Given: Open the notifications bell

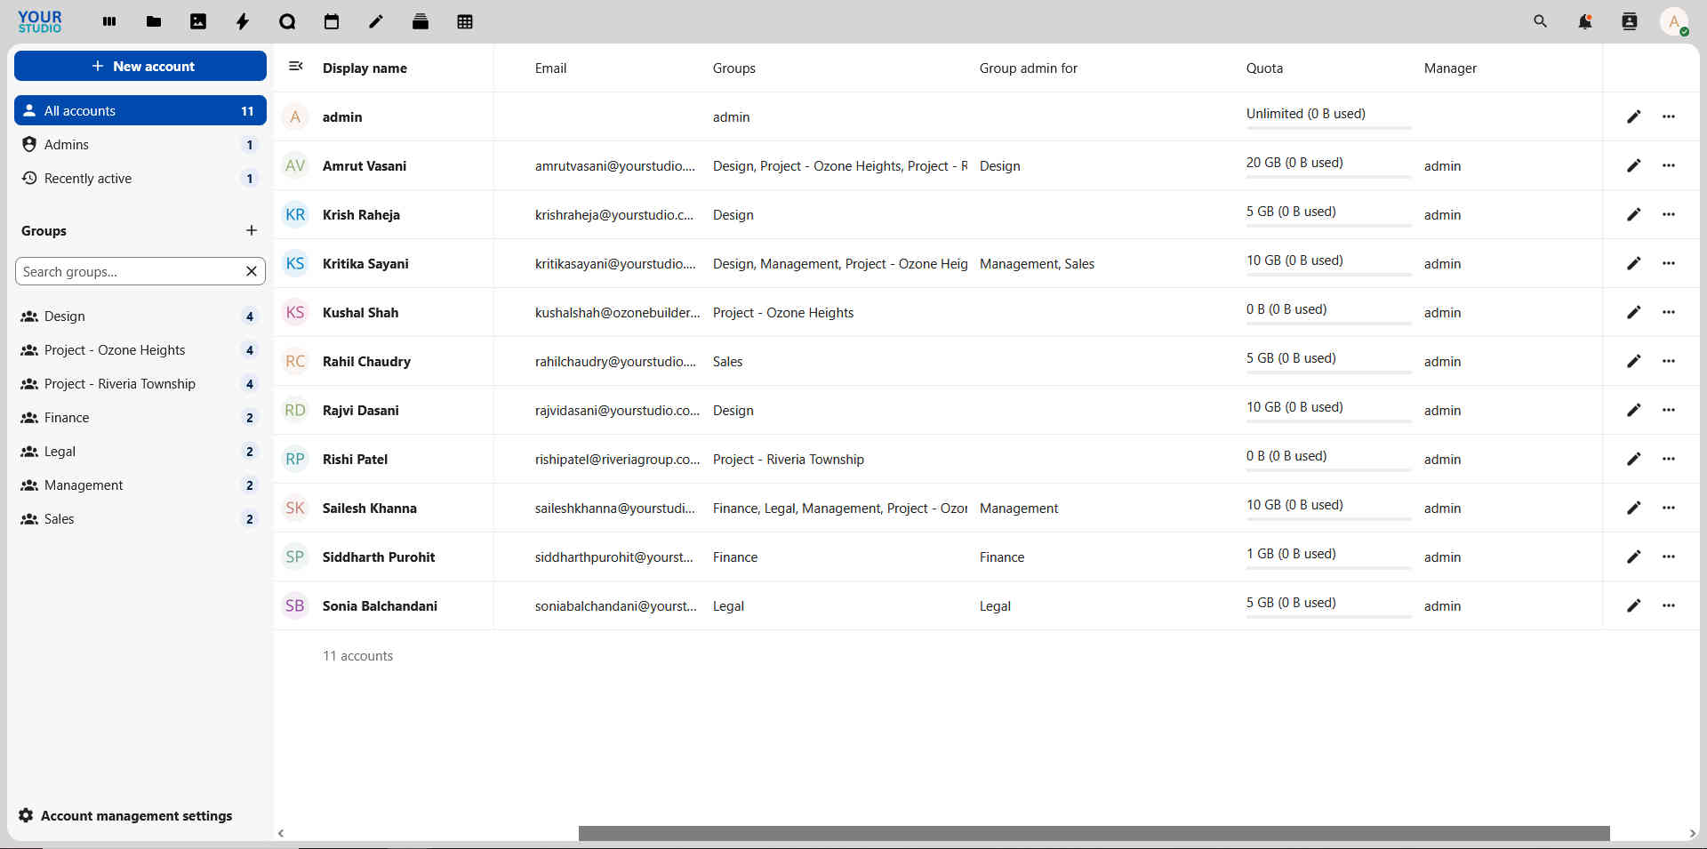Looking at the screenshot, I should pos(1585,21).
